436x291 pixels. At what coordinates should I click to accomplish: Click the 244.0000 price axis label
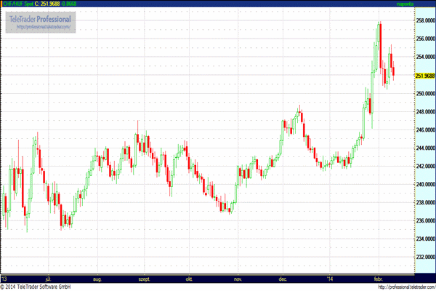(x=425, y=148)
